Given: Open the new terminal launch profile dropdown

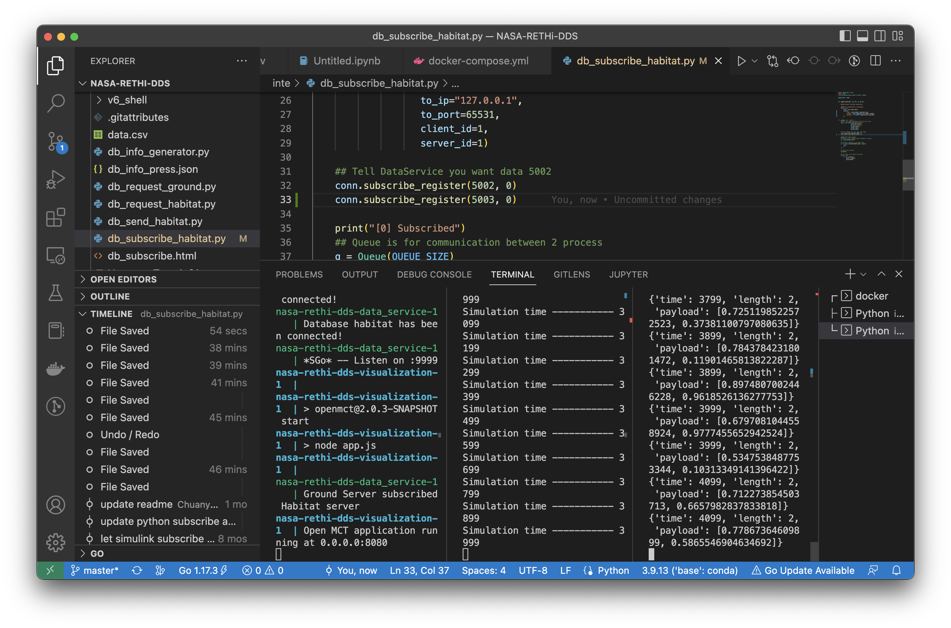Looking at the screenshot, I should [x=863, y=274].
